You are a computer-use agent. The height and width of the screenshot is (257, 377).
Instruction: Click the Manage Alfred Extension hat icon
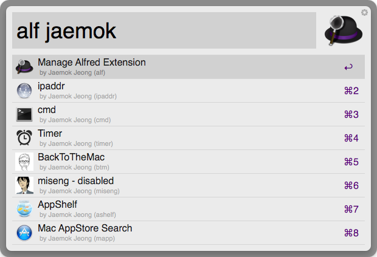tap(24, 67)
